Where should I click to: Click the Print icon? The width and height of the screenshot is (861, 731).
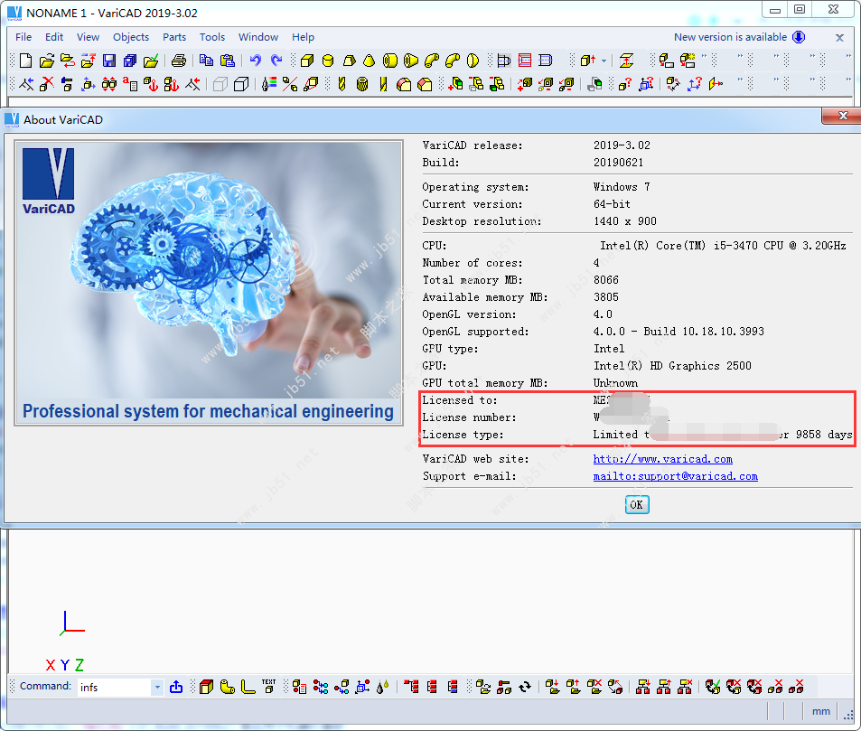pos(179,61)
